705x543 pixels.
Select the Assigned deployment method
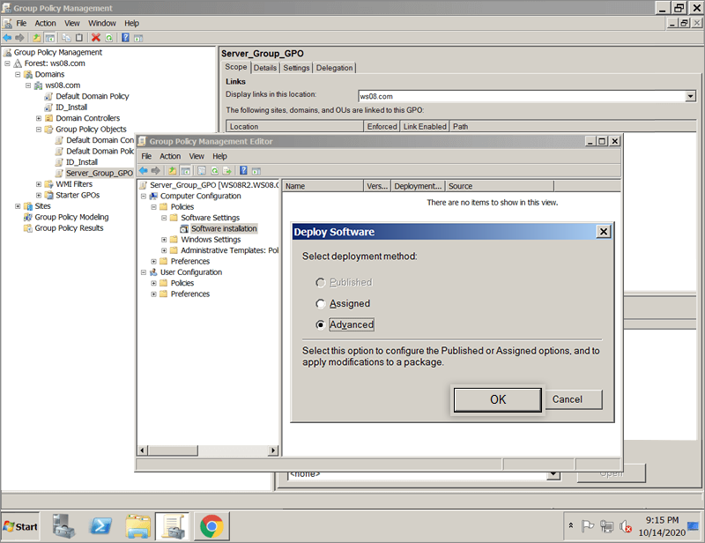321,303
